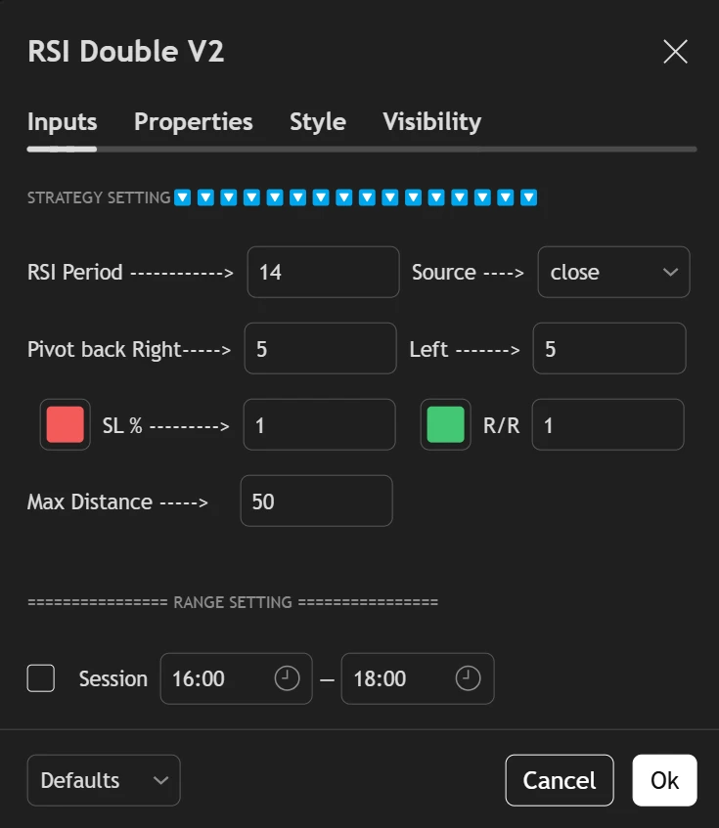Focus the Pivot back Right input field
The image size is (719, 828).
click(x=320, y=349)
